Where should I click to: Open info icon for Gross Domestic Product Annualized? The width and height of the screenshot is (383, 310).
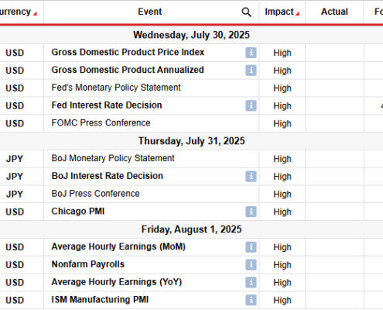[251, 71]
